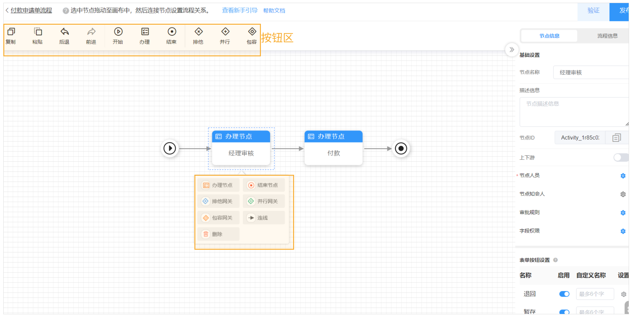Click the 粘贴 paste toolbar icon
The height and width of the screenshot is (317, 636).
tap(37, 32)
